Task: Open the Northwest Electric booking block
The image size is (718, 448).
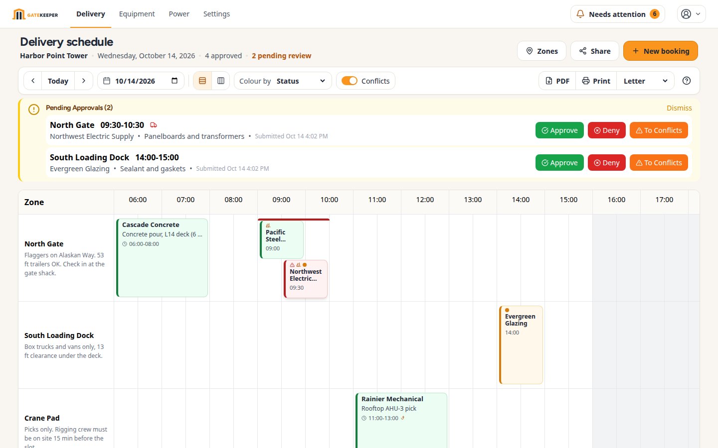Action: pyautogui.click(x=306, y=279)
